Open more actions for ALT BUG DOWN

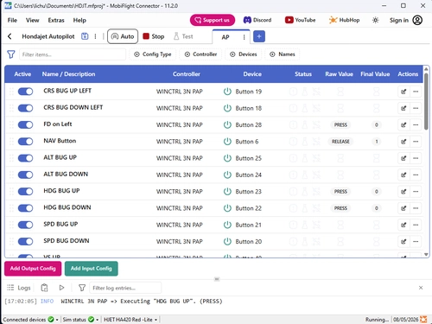(x=416, y=175)
